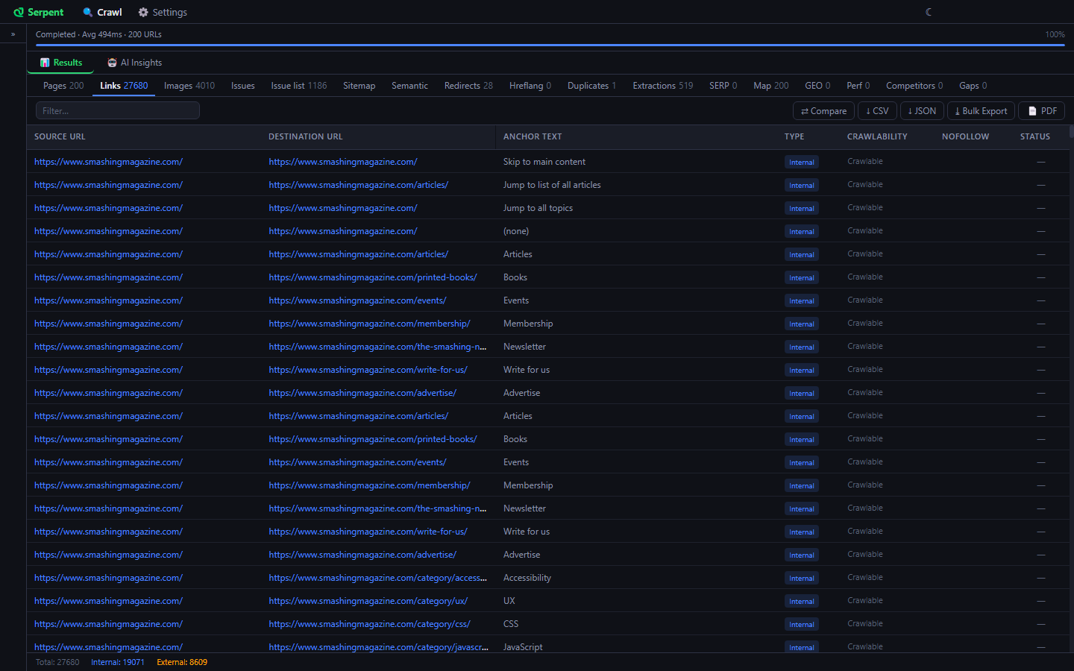Open the Duplicates tab
This screenshot has width=1074, height=671.
click(x=591, y=86)
